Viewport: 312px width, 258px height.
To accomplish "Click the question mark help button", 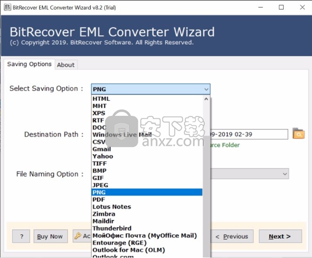I will tap(21, 236).
